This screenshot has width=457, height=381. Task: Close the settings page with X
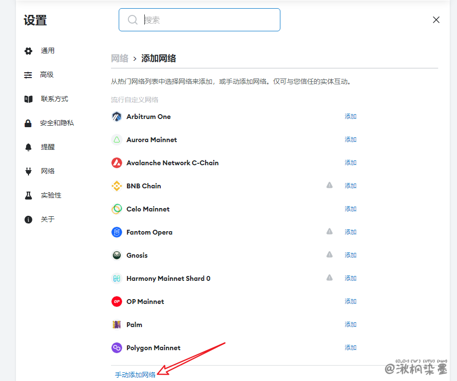(x=436, y=20)
